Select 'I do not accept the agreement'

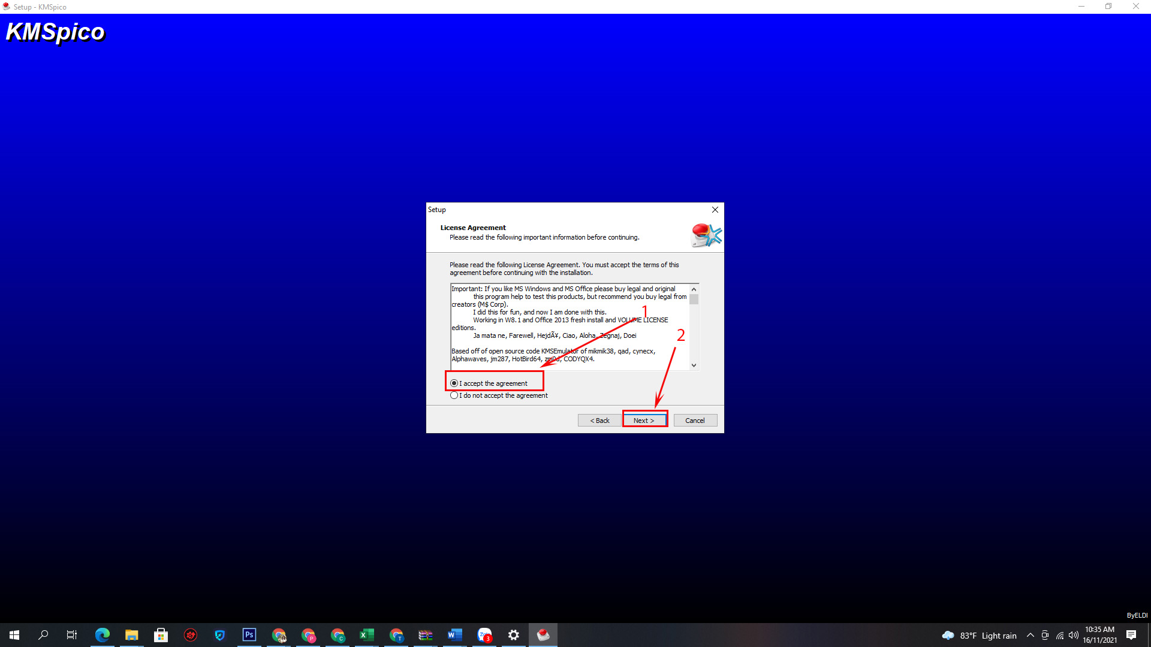(x=454, y=395)
